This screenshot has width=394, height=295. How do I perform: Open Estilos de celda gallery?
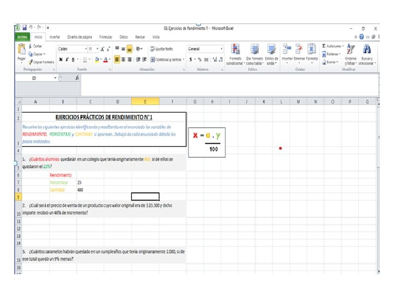pos(271,54)
